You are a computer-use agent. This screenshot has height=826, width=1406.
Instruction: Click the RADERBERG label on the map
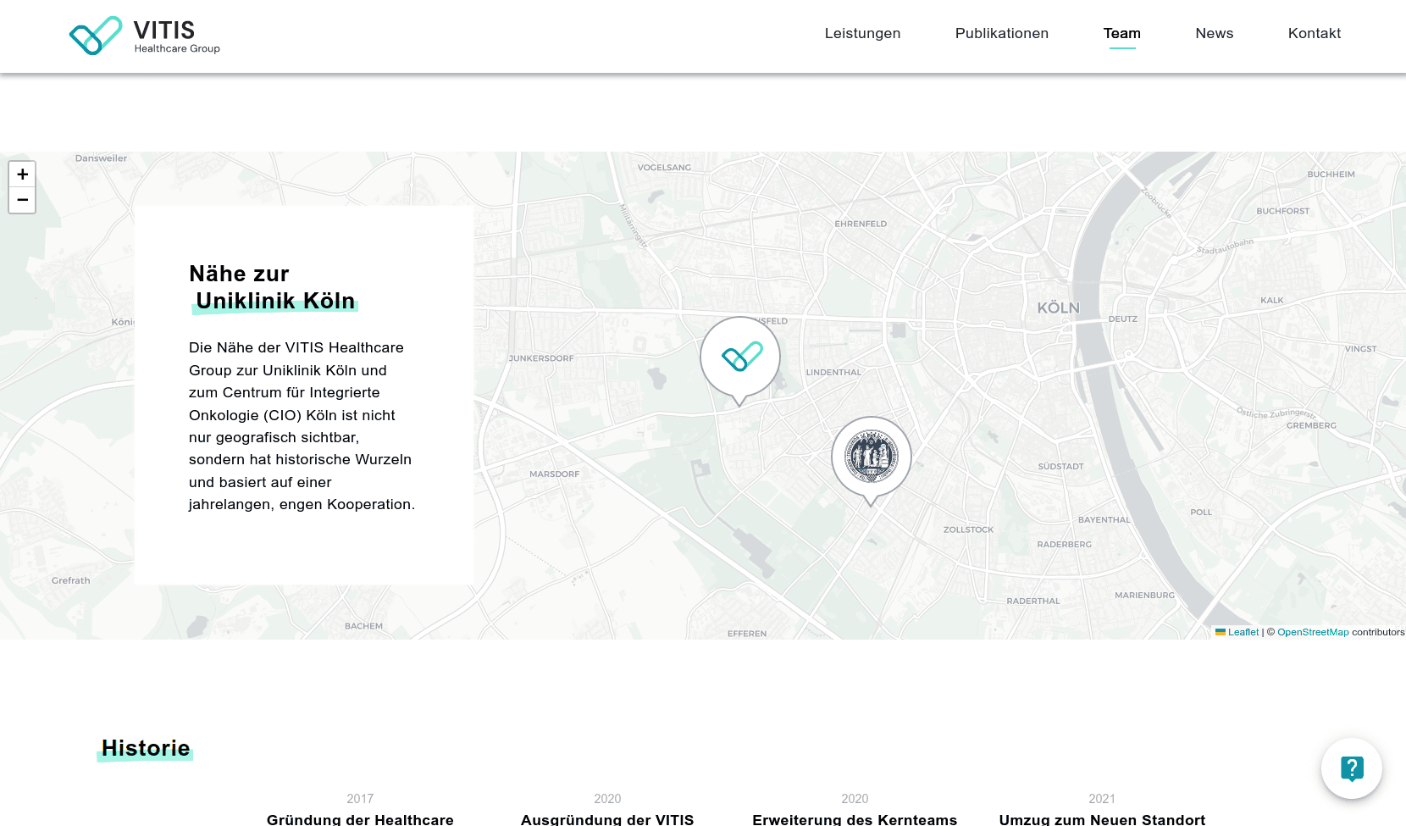pos(1064,545)
